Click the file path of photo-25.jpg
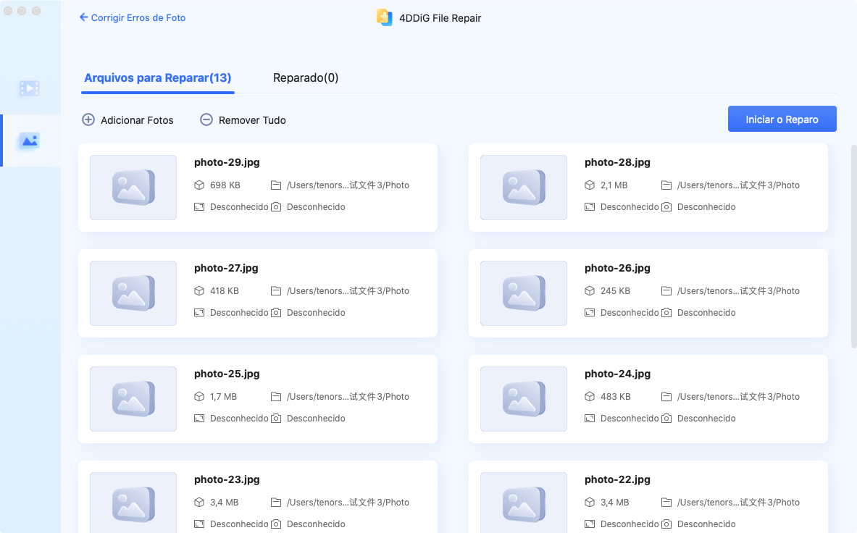The width and height of the screenshot is (857, 533). point(348,396)
